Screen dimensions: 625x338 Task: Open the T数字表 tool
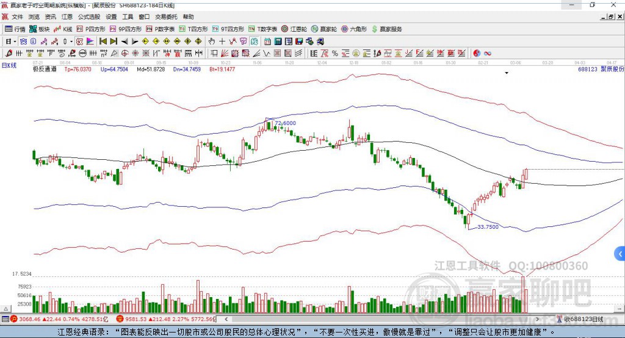pos(262,29)
